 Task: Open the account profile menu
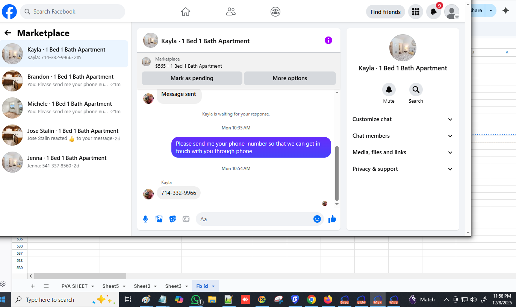point(452,12)
